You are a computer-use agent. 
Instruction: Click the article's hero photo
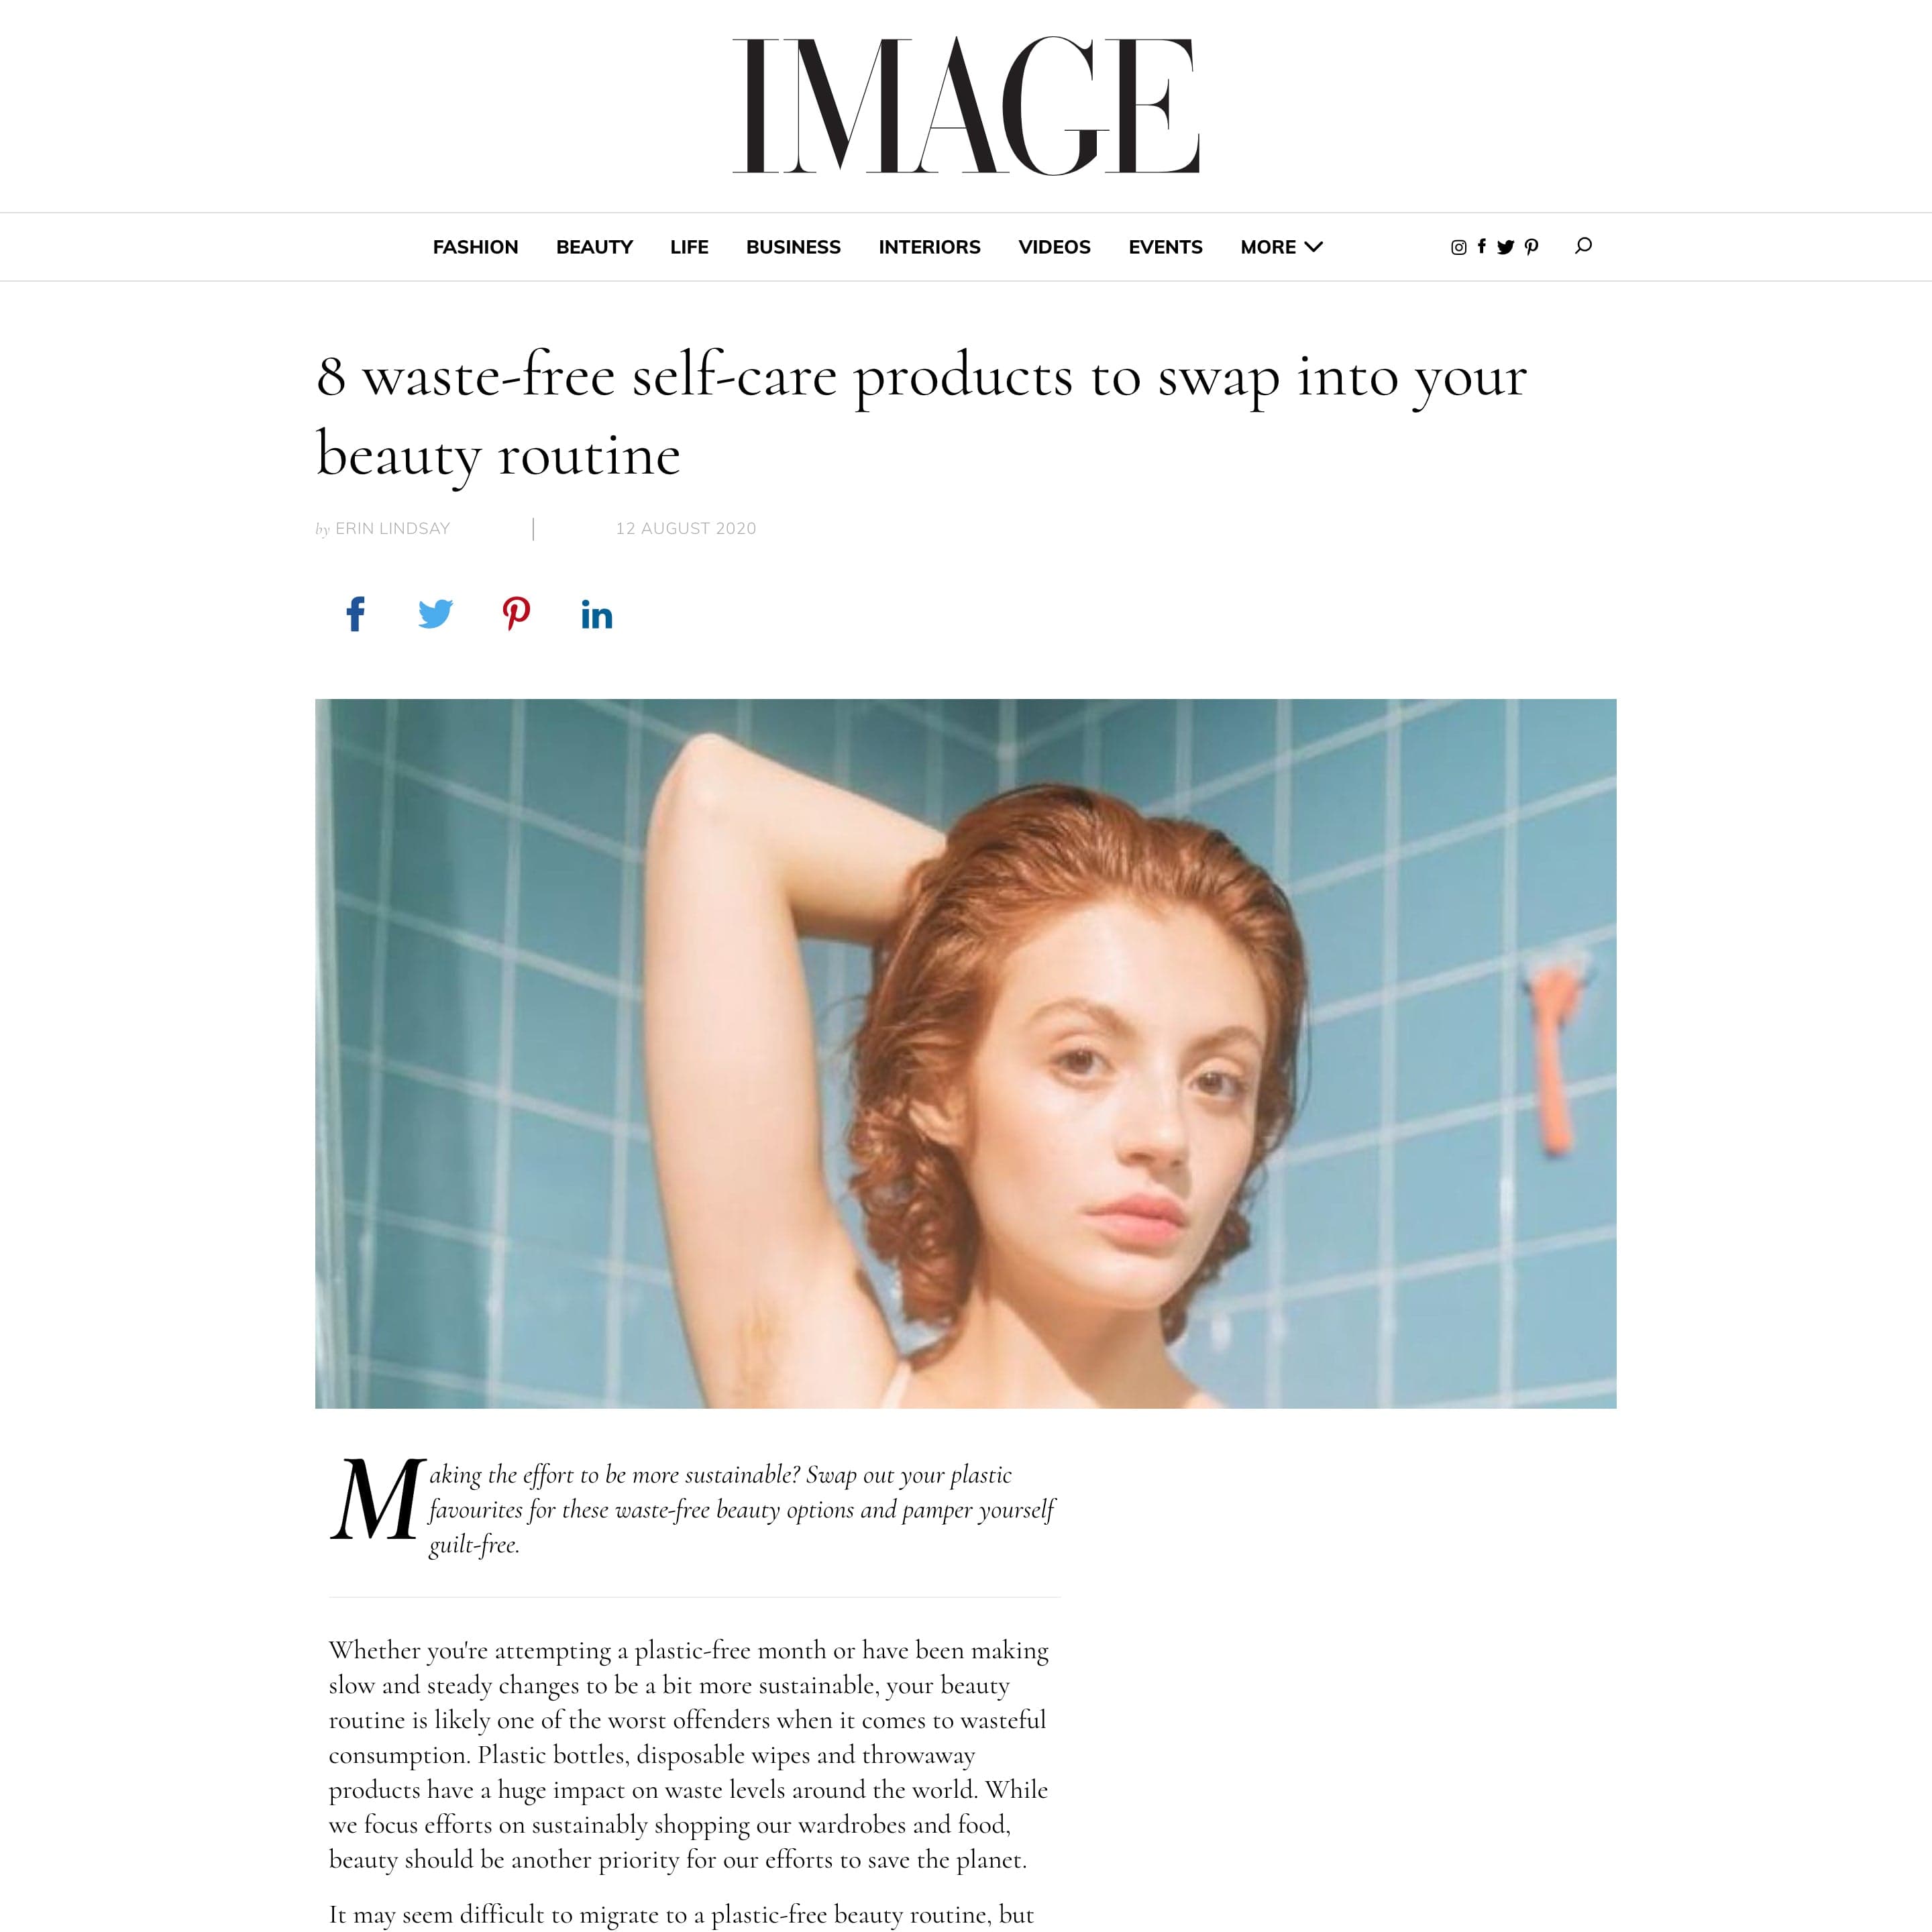click(965, 1053)
